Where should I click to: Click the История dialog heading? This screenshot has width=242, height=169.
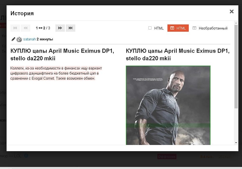[22, 13]
